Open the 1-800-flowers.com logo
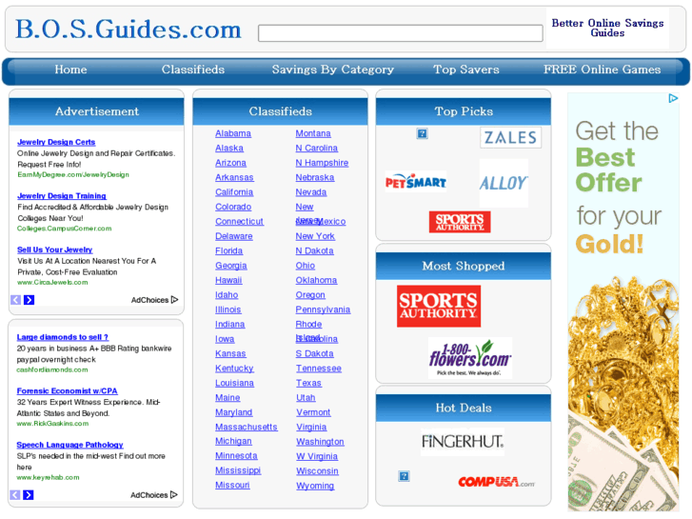 [470, 358]
